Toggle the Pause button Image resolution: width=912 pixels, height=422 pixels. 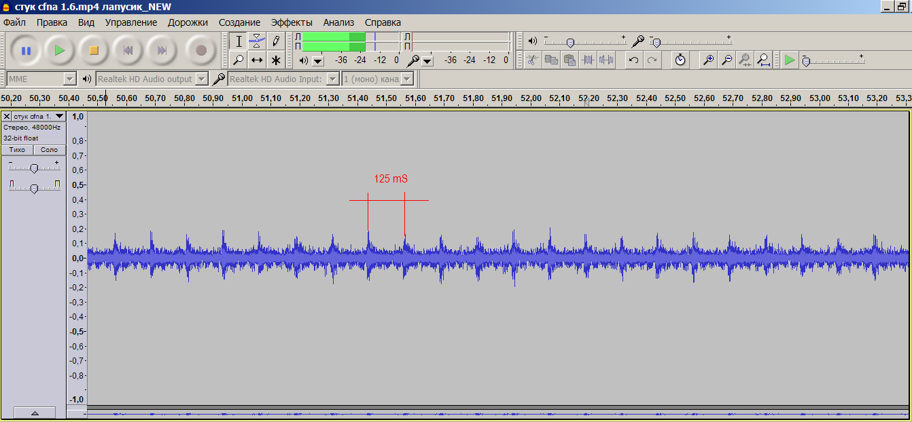point(26,50)
